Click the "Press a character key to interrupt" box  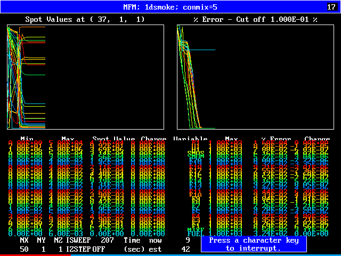(254, 244)
